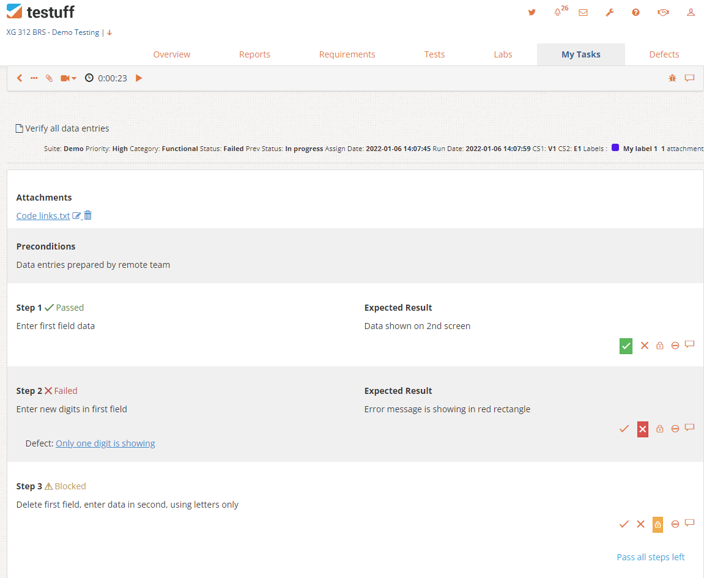Viewport: 704px width, 578px height.
Task: Click the Step 3 Blocked status label
Action: tap(65, 486)
